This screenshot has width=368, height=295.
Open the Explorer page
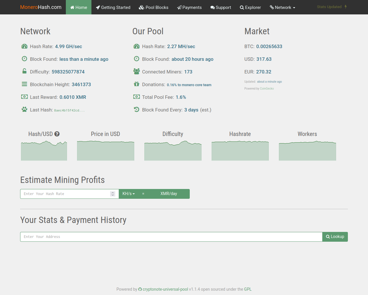[250, 7]
